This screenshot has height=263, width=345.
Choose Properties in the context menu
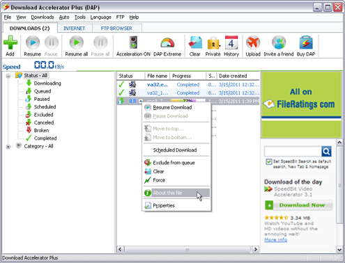coord(176,205)
